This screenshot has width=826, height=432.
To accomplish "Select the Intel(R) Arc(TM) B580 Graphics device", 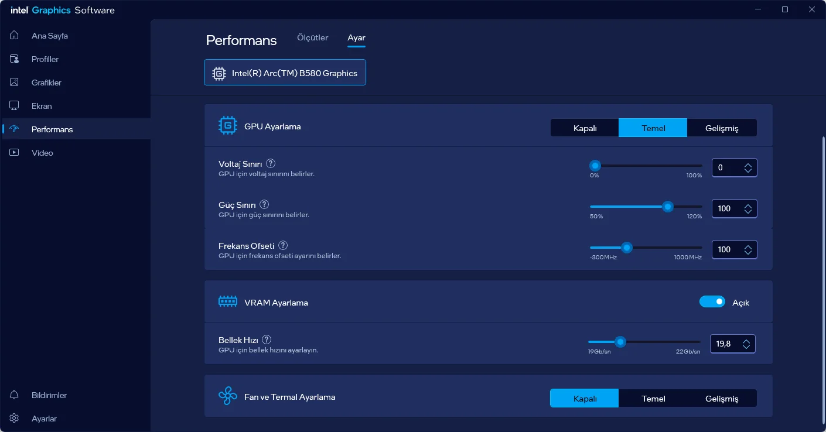I will click(x=285, y=73).
